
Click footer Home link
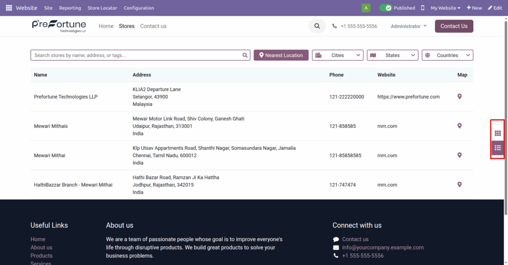(38, 239)
